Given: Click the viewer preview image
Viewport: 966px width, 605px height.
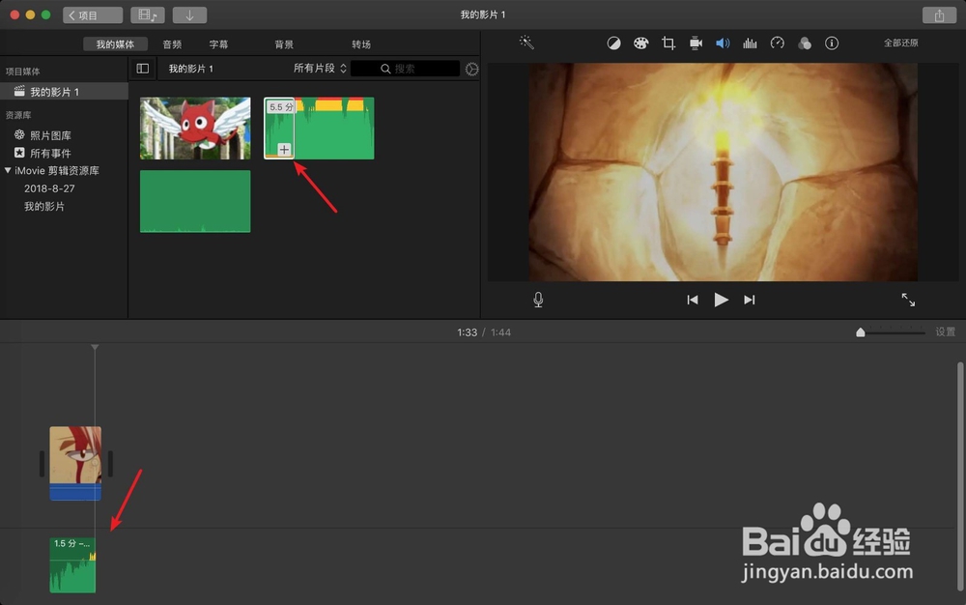Looking at the screenshot, I should coord(724,172).
